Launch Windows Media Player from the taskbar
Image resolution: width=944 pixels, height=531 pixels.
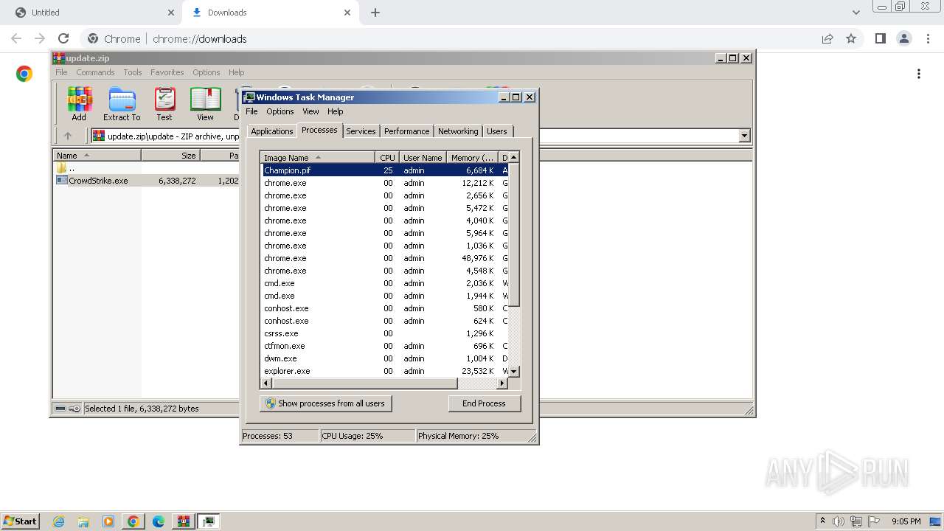coord(108,521)
